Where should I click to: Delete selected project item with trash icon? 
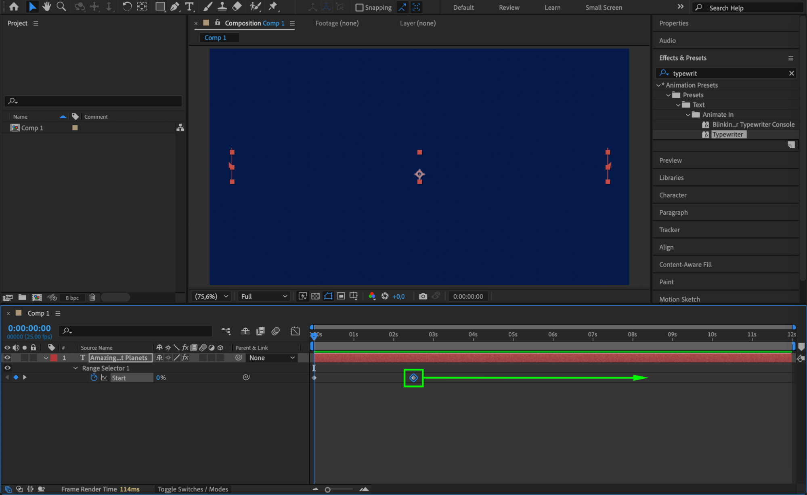click(92, 298)
